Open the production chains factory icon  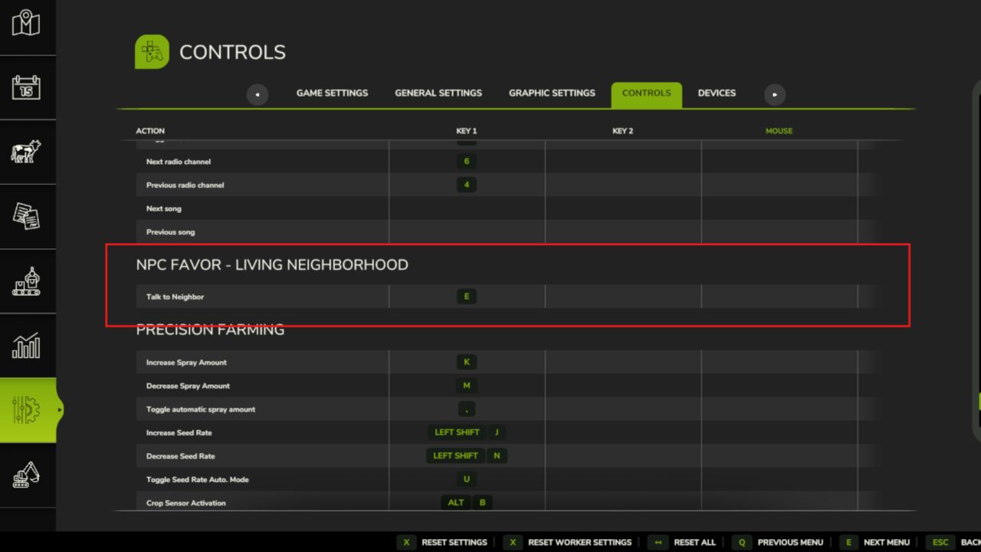click(x=26, y=281)
